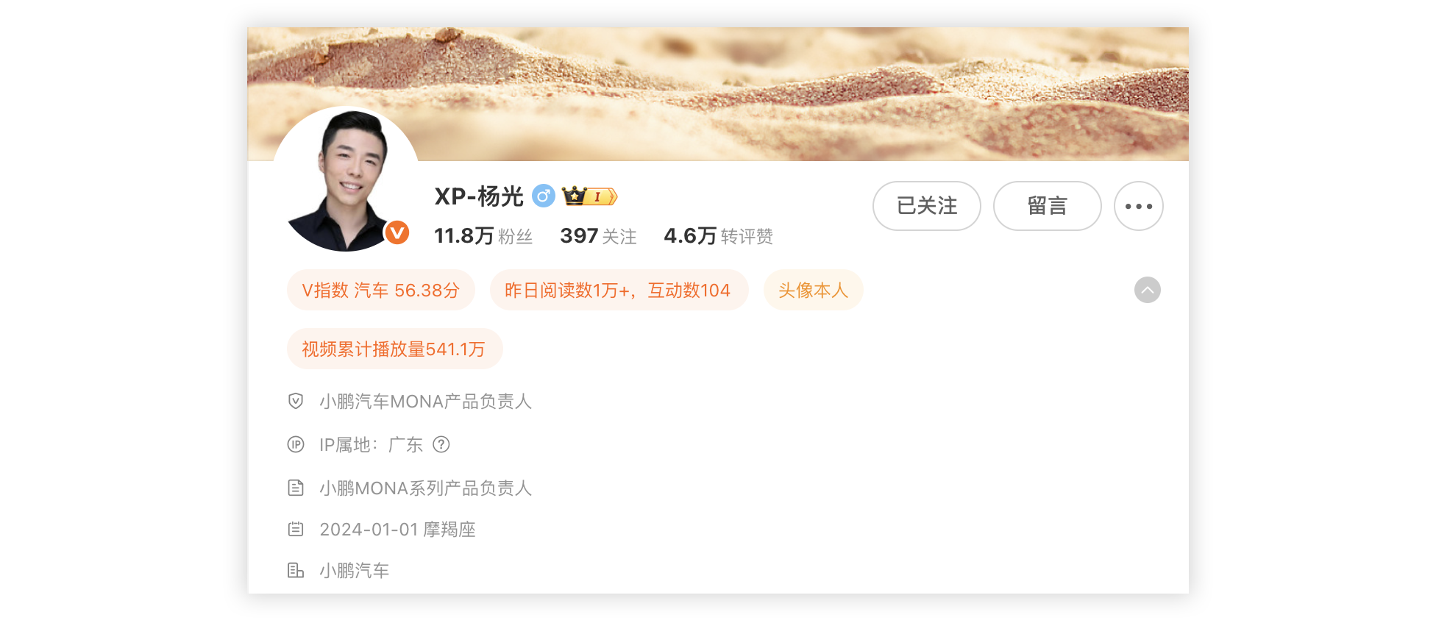Click the orange V verification badge on avatar
This screenshot has width=1436, height=623.
[397, 233]
